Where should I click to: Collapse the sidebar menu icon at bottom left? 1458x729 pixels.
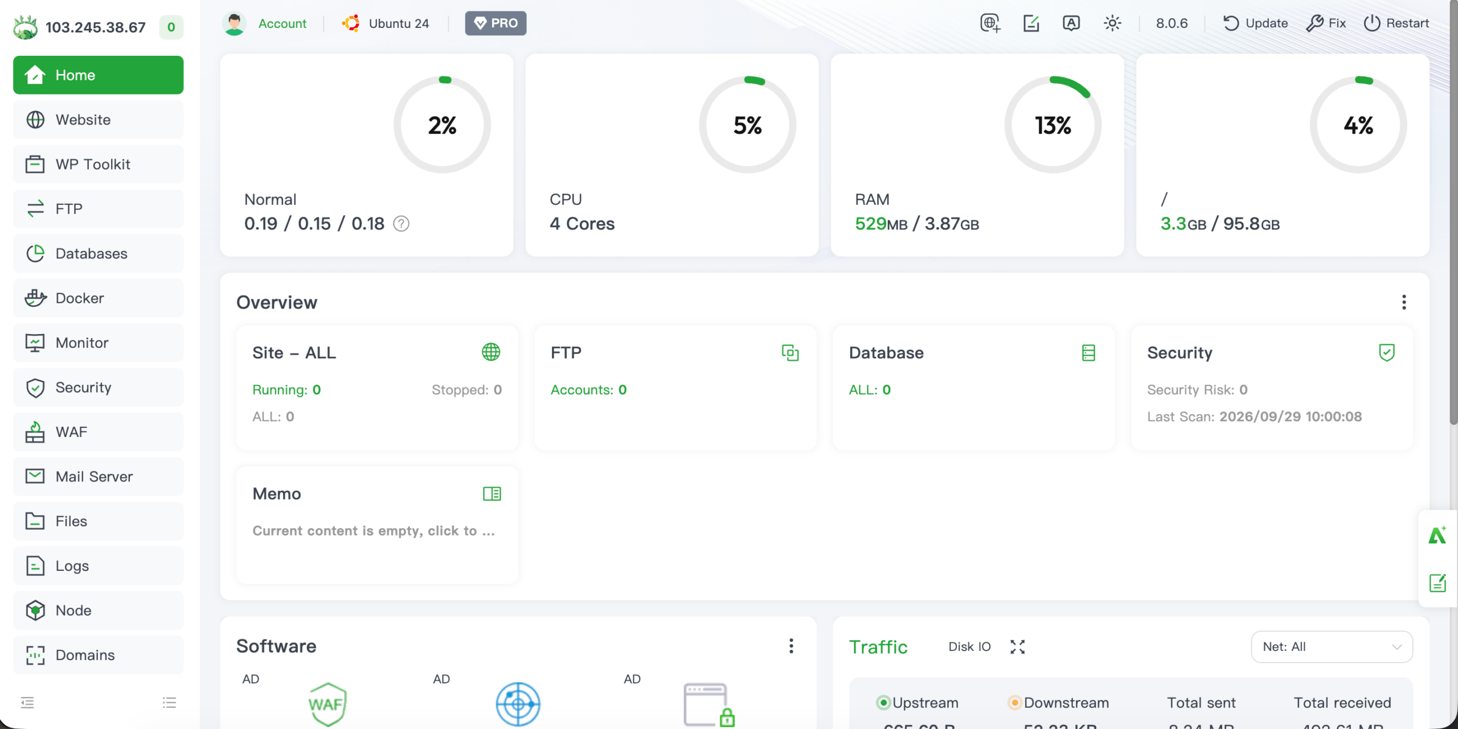click(27, 702)
